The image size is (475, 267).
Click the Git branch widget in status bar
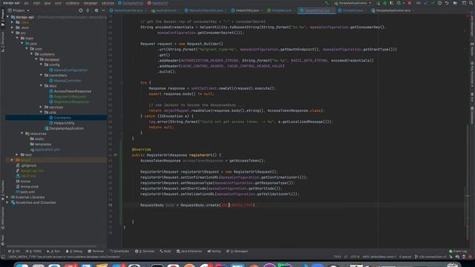click(430, 257)
